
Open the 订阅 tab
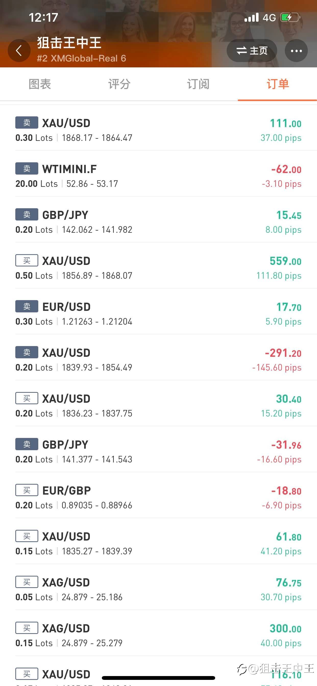tap(198, 84)
